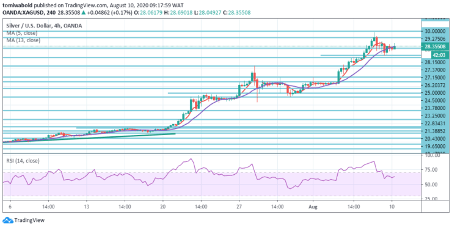Click the 20.43000 price axis label
The height and width of the screenshot is (228, 452).
pyautogui.click(x=436, y=139)
